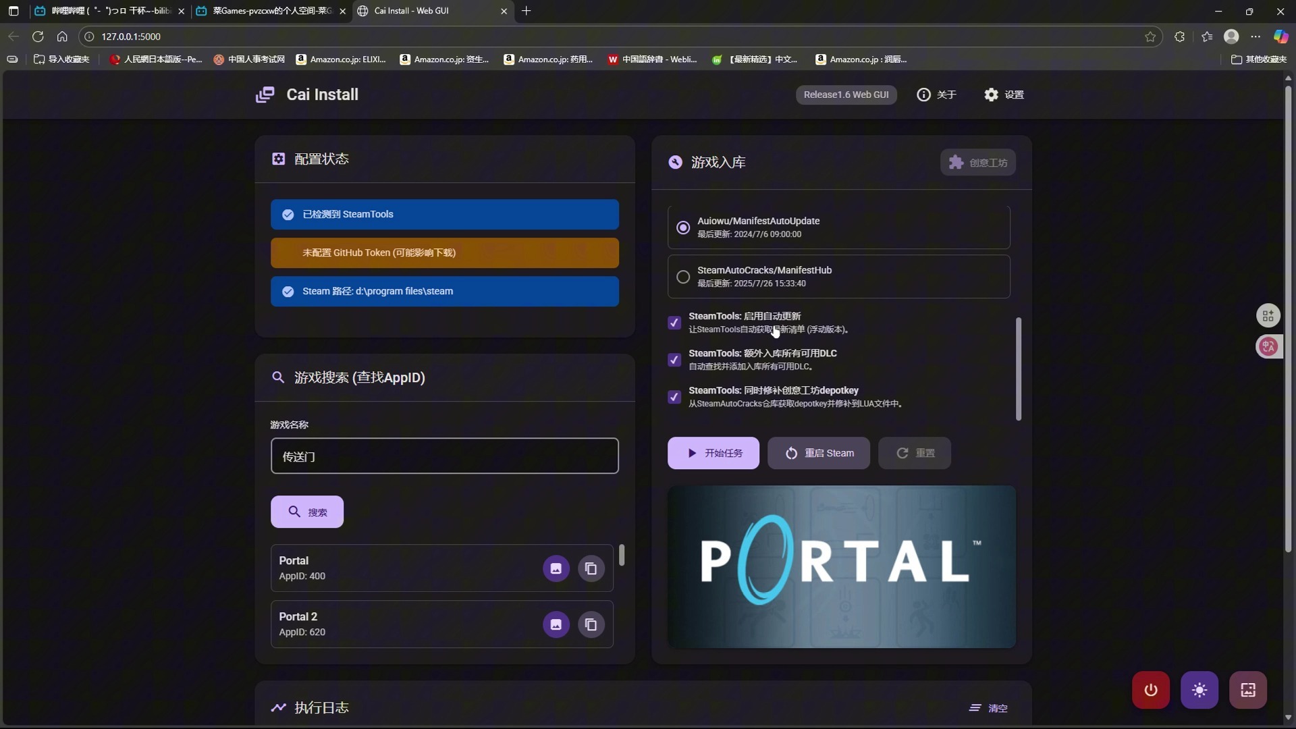Image resolution: width=1296 pixels, height=729 pixels.
Task: Click the 未配置 GitHub Token warning banner
Action: 445,253
